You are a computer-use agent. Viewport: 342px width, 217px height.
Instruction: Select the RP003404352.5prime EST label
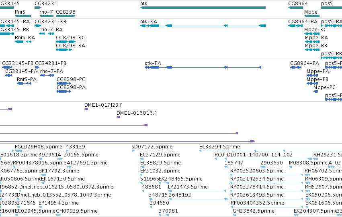[x=257, y=203]
